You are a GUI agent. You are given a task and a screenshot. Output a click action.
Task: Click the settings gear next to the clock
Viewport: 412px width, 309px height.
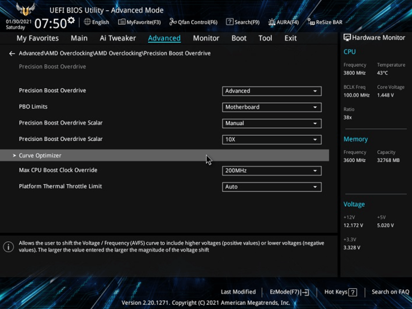(72, 21)
